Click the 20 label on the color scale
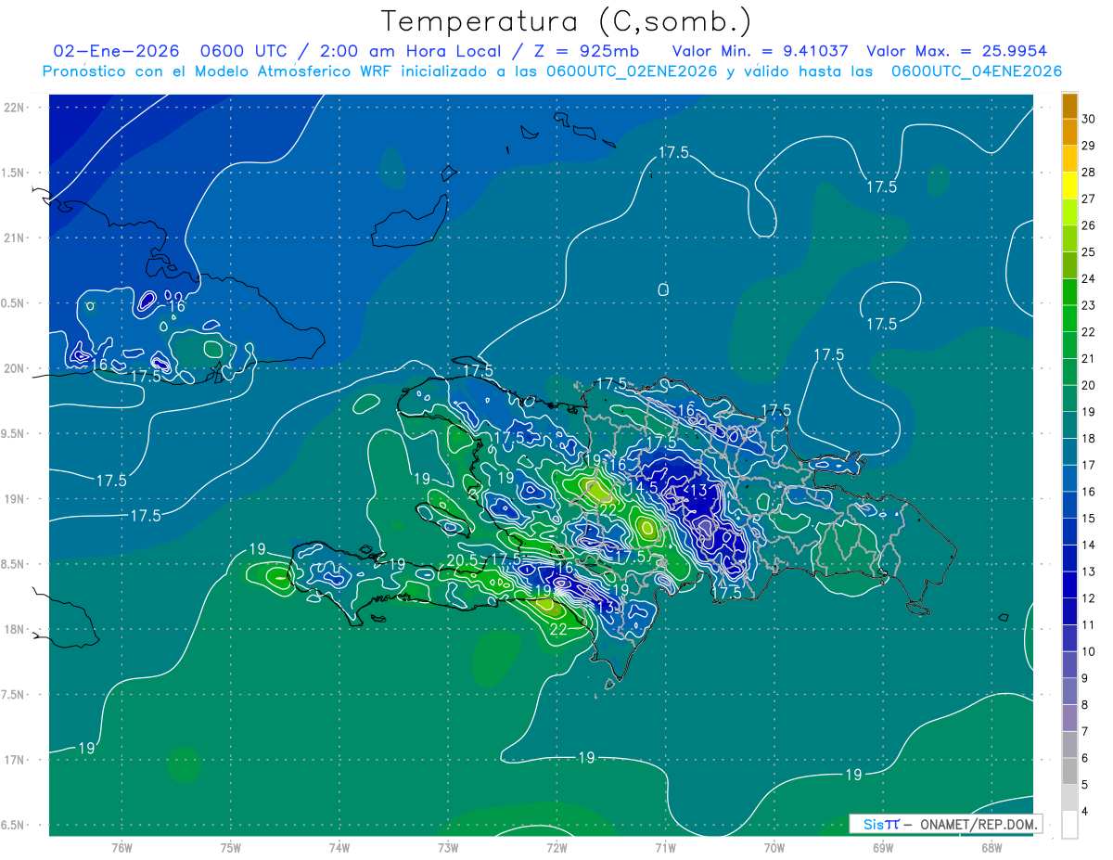 point(1089,385)
